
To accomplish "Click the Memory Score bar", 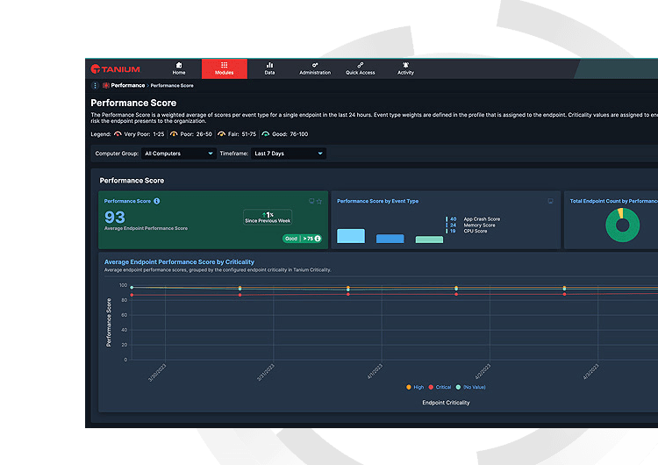I will tap(390, 239).
